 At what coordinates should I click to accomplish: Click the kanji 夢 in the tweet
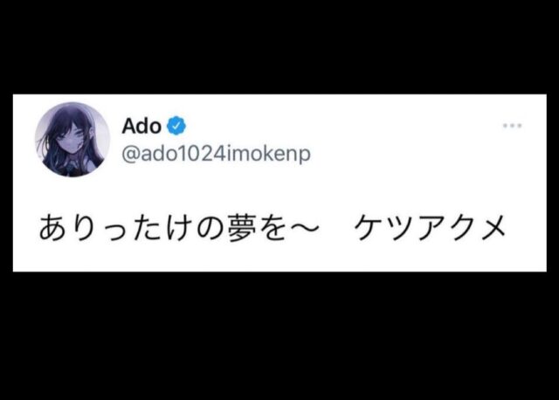pos(243,228)
